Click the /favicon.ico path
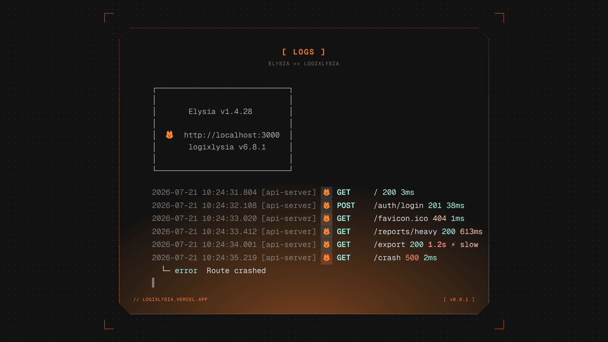 point(401,218)
